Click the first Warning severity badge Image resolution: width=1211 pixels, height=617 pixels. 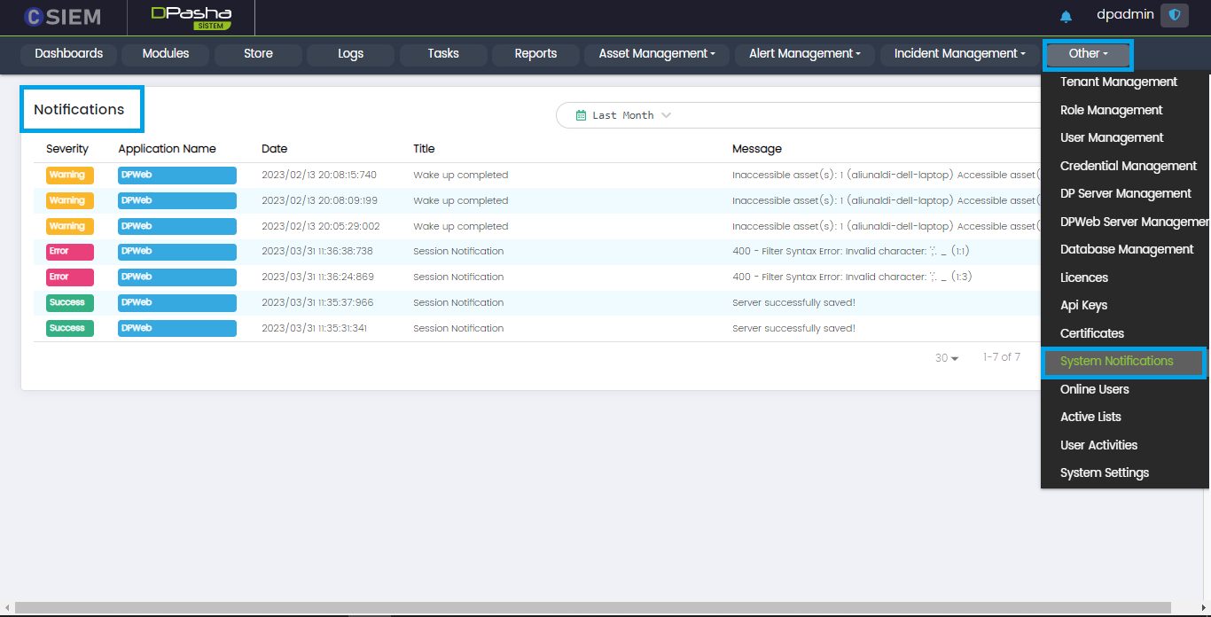pos(69,176)
